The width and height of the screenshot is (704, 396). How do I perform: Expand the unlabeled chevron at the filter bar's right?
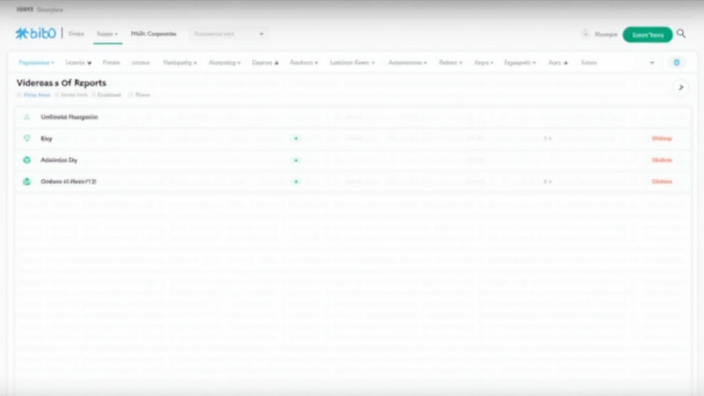pos(652,63)
